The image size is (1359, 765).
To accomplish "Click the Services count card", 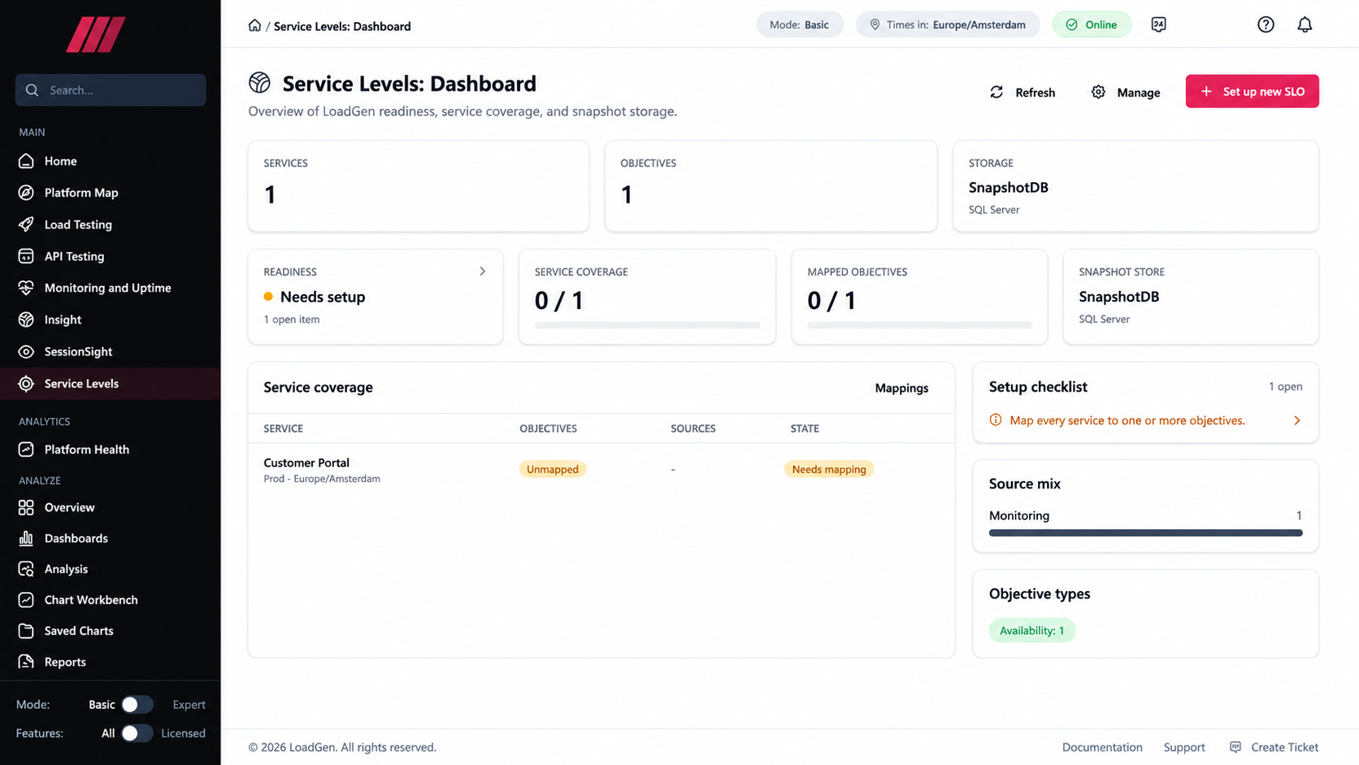I will coord(419,186).
